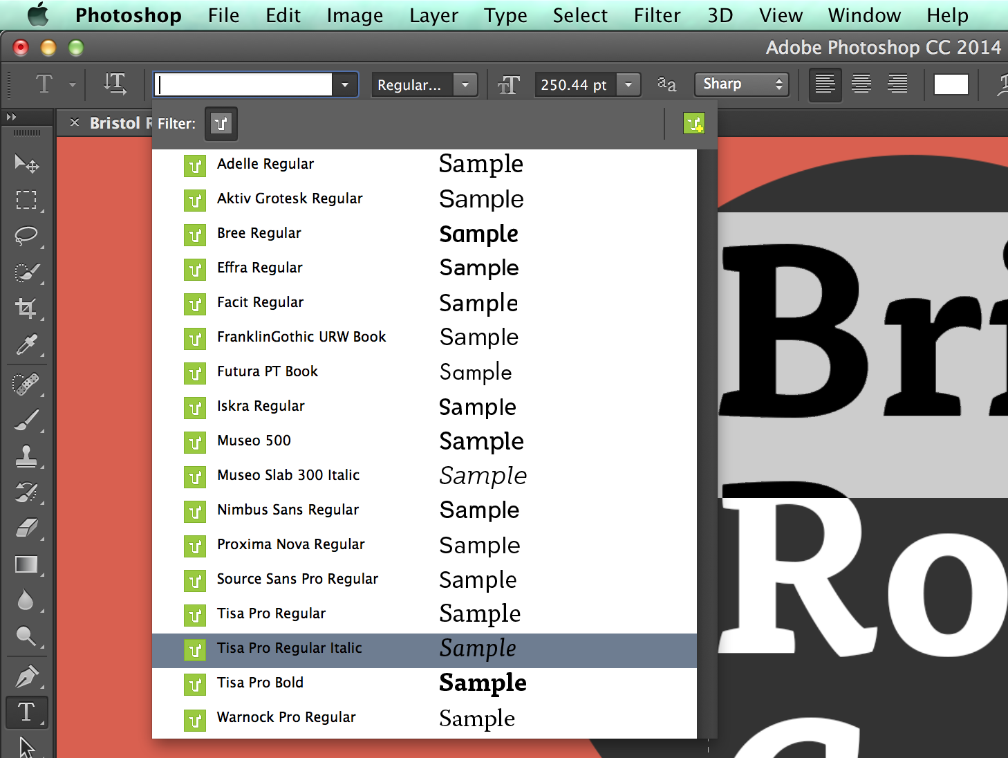Choose Iskra Regular font
This screenshot has width=1008, height=758.
[424, 406]
